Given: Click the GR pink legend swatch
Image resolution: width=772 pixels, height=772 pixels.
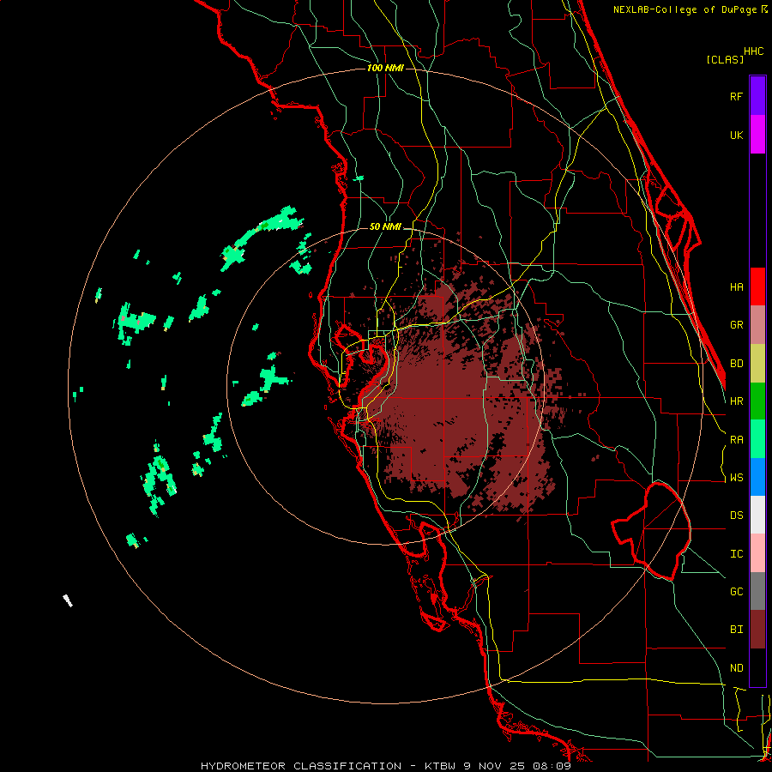Looking at the screenshot, I should 757,325.
